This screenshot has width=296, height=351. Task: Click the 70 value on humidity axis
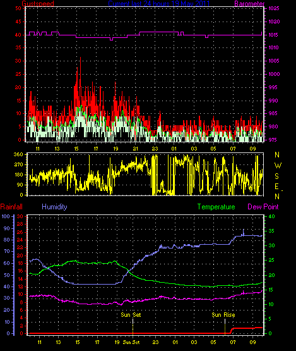click(x=7, y=251)
